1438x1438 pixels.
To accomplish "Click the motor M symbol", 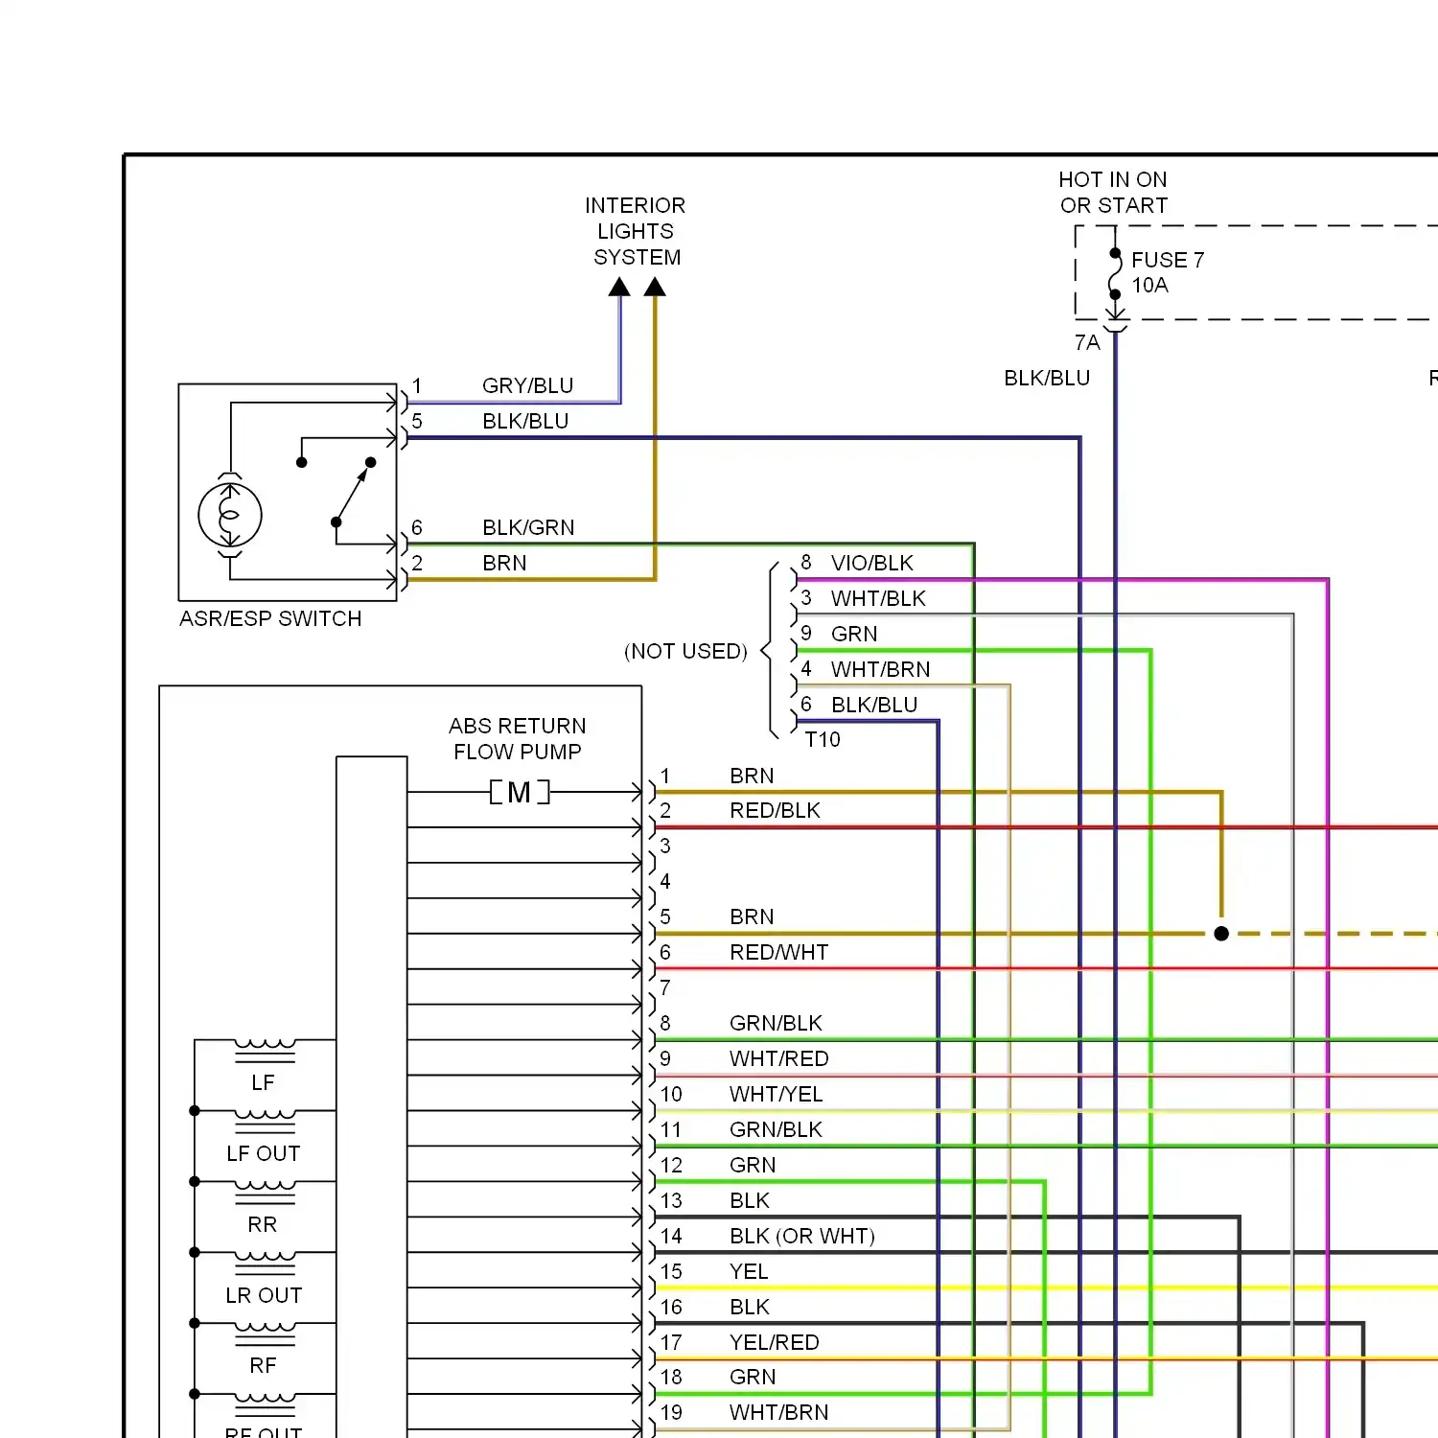I will coord(520,792).
